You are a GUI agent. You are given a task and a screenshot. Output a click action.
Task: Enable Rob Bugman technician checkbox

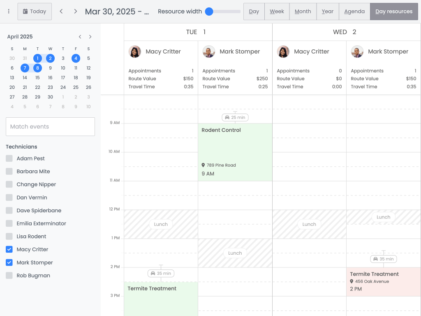[x=9, y=275]
